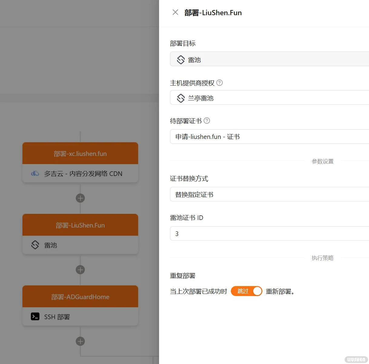Open 待部署证书 certificate selector
The width and height of the screenshot is (369, 364).
(x=269, y=137)
